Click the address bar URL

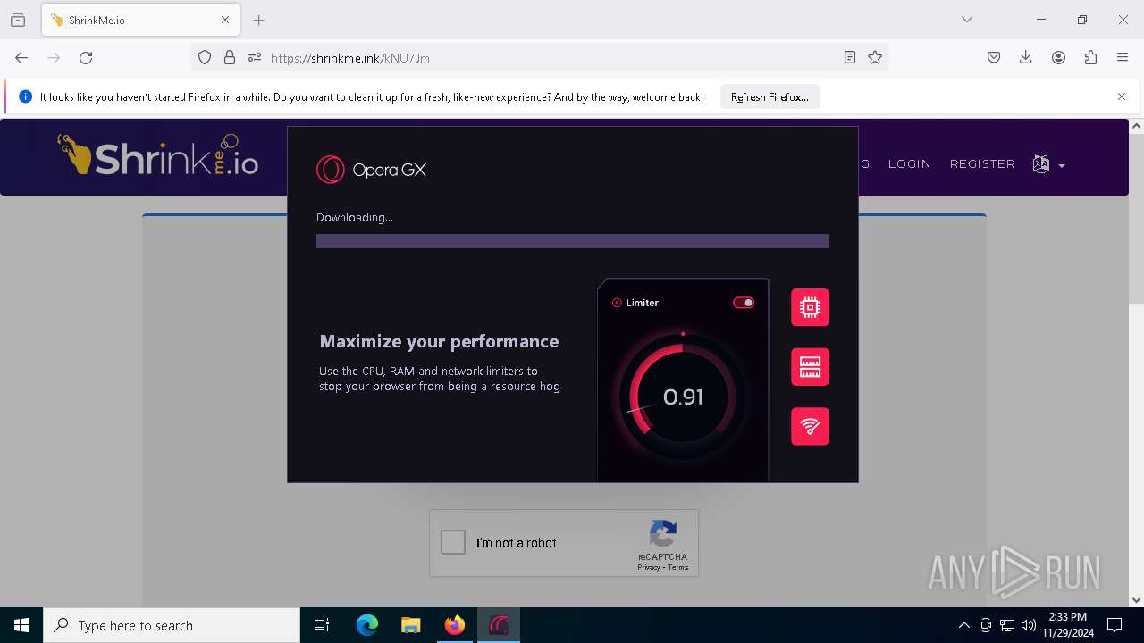click(x=349, y=58)
